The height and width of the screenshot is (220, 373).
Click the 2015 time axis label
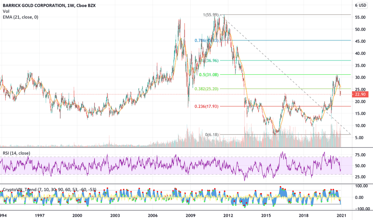coord(266,216)
